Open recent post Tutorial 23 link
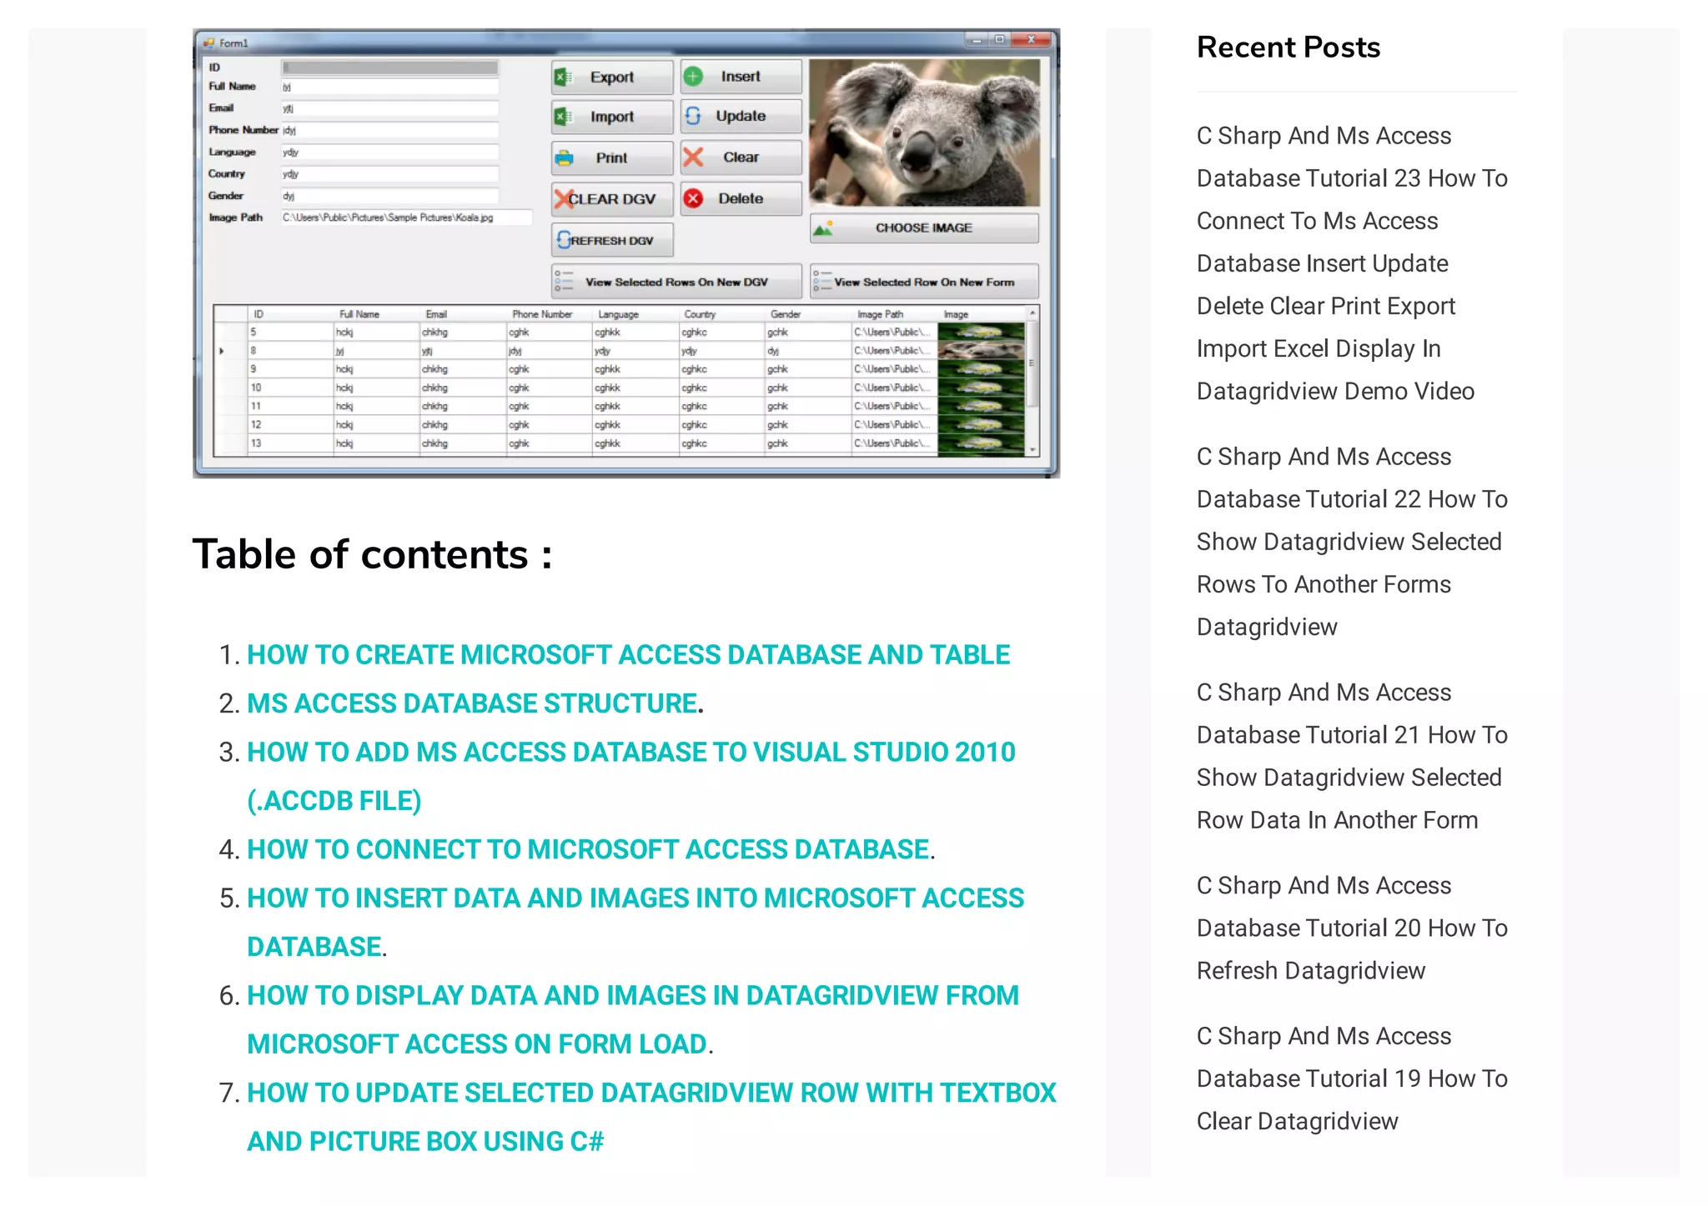The width and height of the screenshot is (1708, 1206). 1352,263
